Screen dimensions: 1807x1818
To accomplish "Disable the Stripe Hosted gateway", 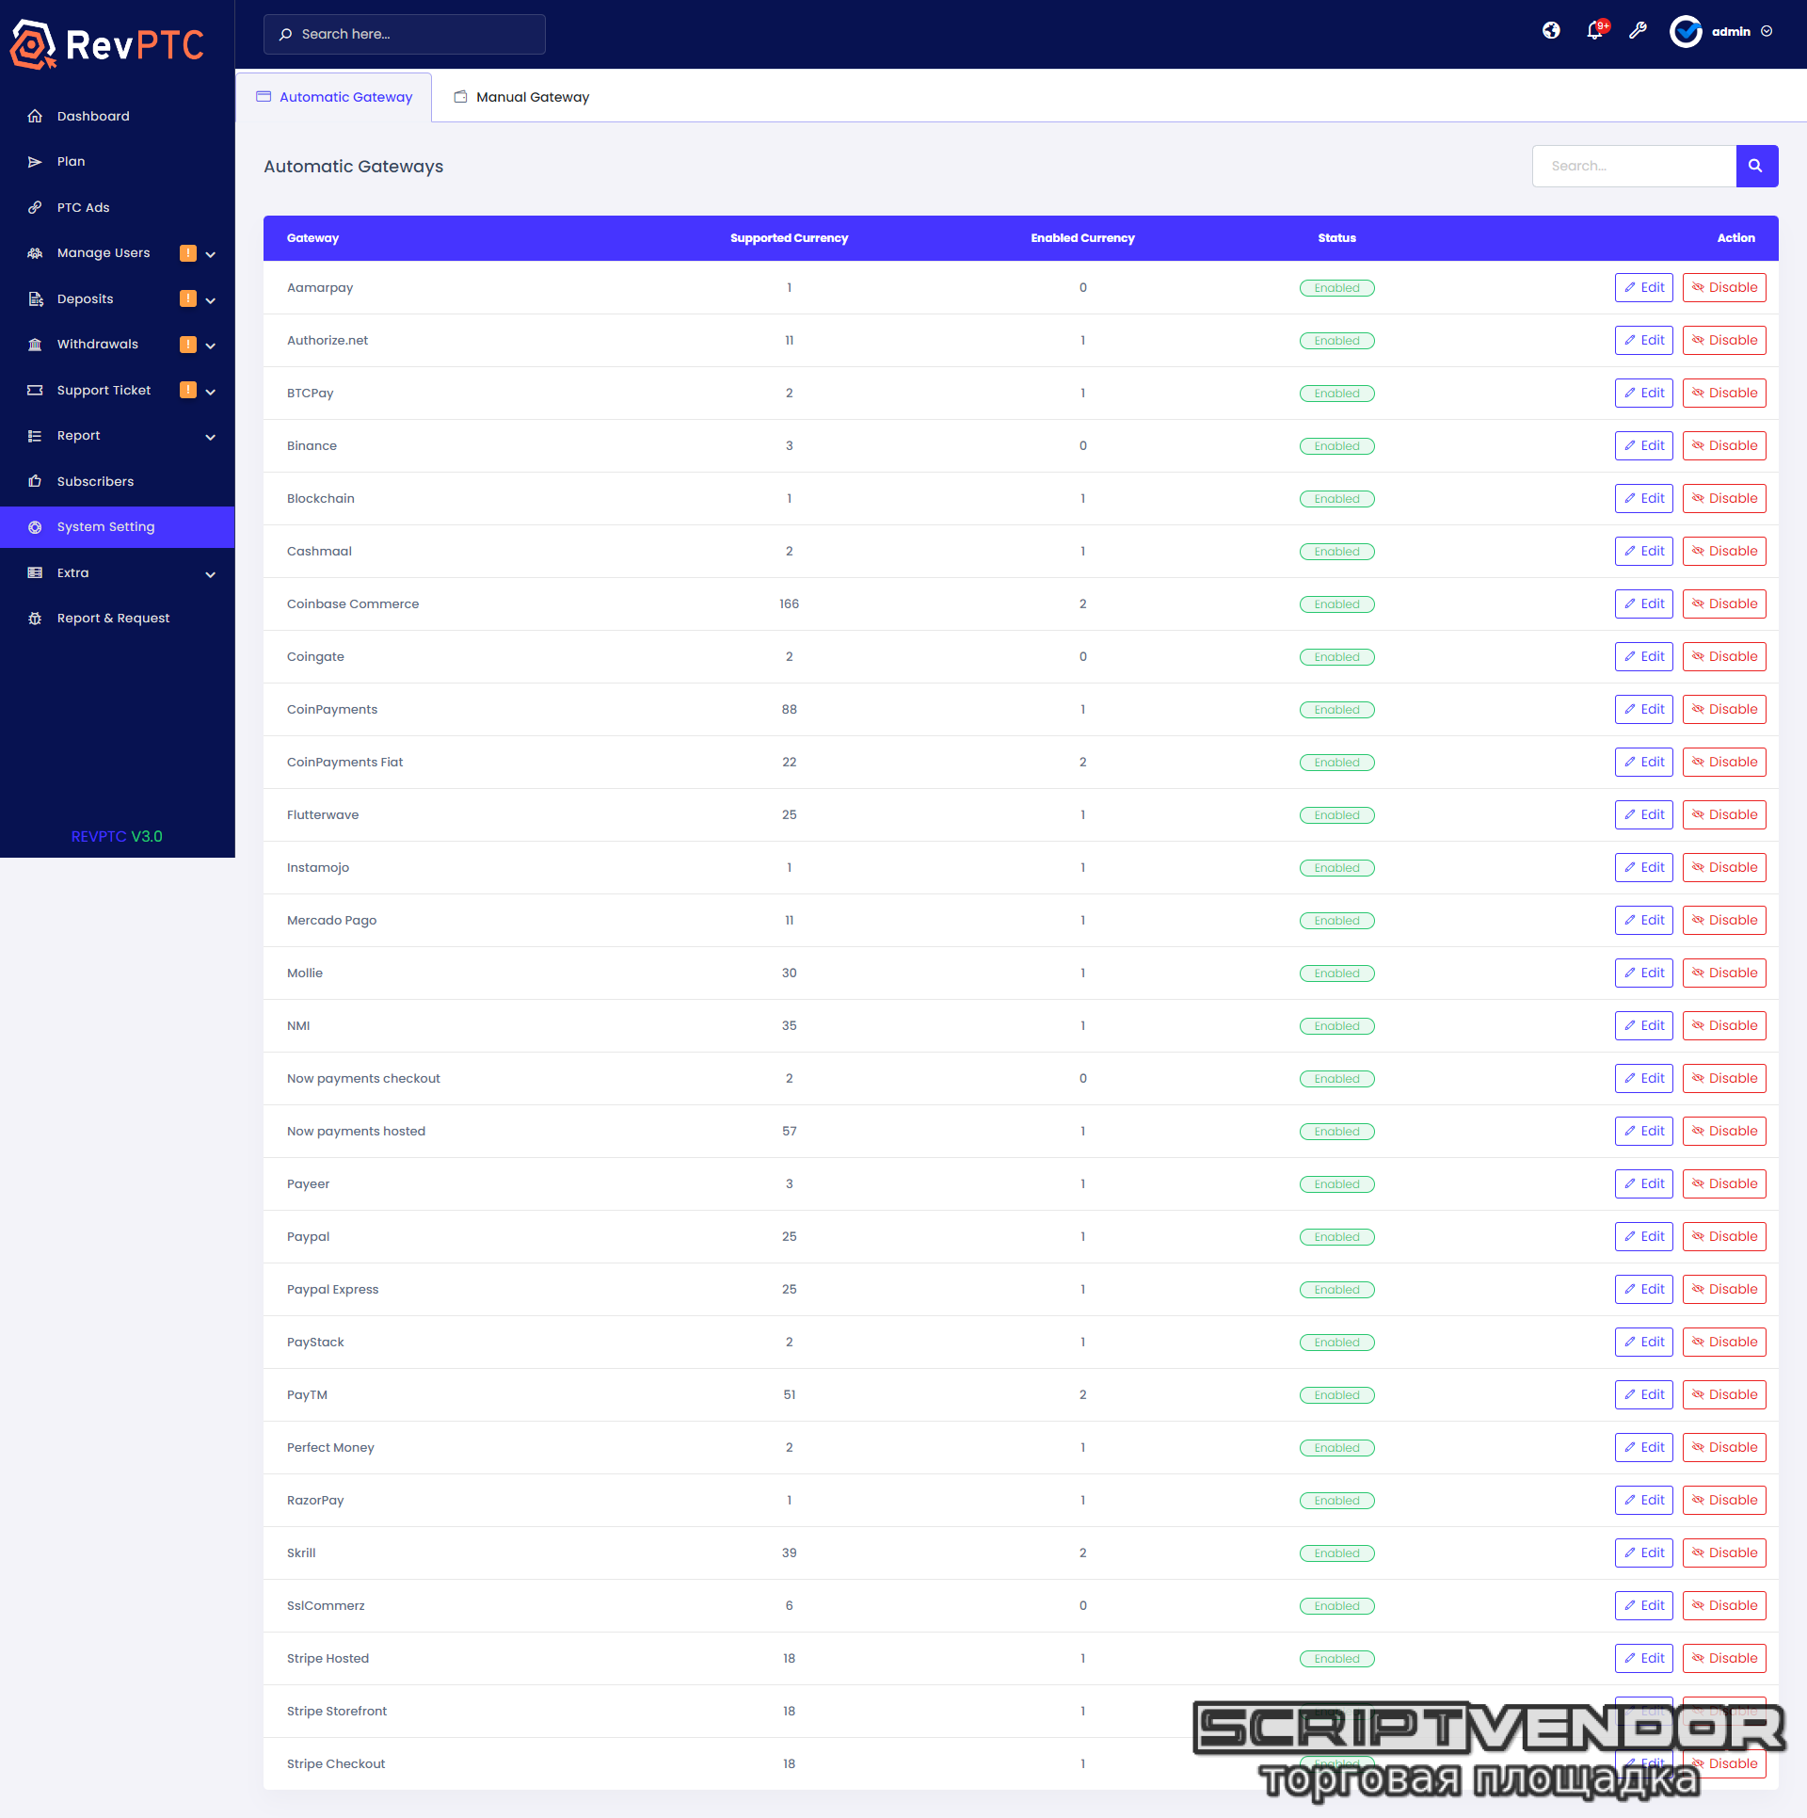I will (x=1724, y=1658).
